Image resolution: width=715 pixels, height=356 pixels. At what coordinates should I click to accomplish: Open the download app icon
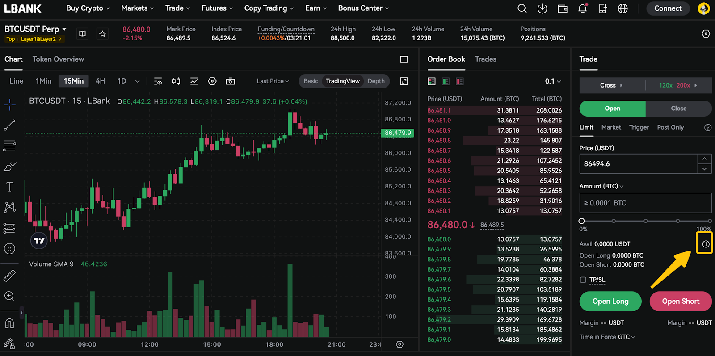(542, 8)
